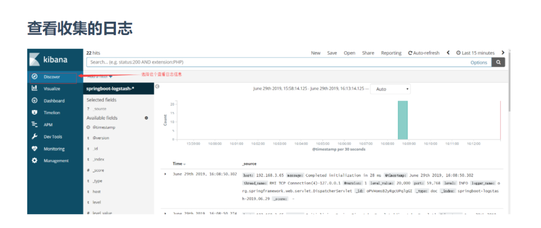Click the @timestamp clock type icon

pyautogui.click(x=89, y=127)
